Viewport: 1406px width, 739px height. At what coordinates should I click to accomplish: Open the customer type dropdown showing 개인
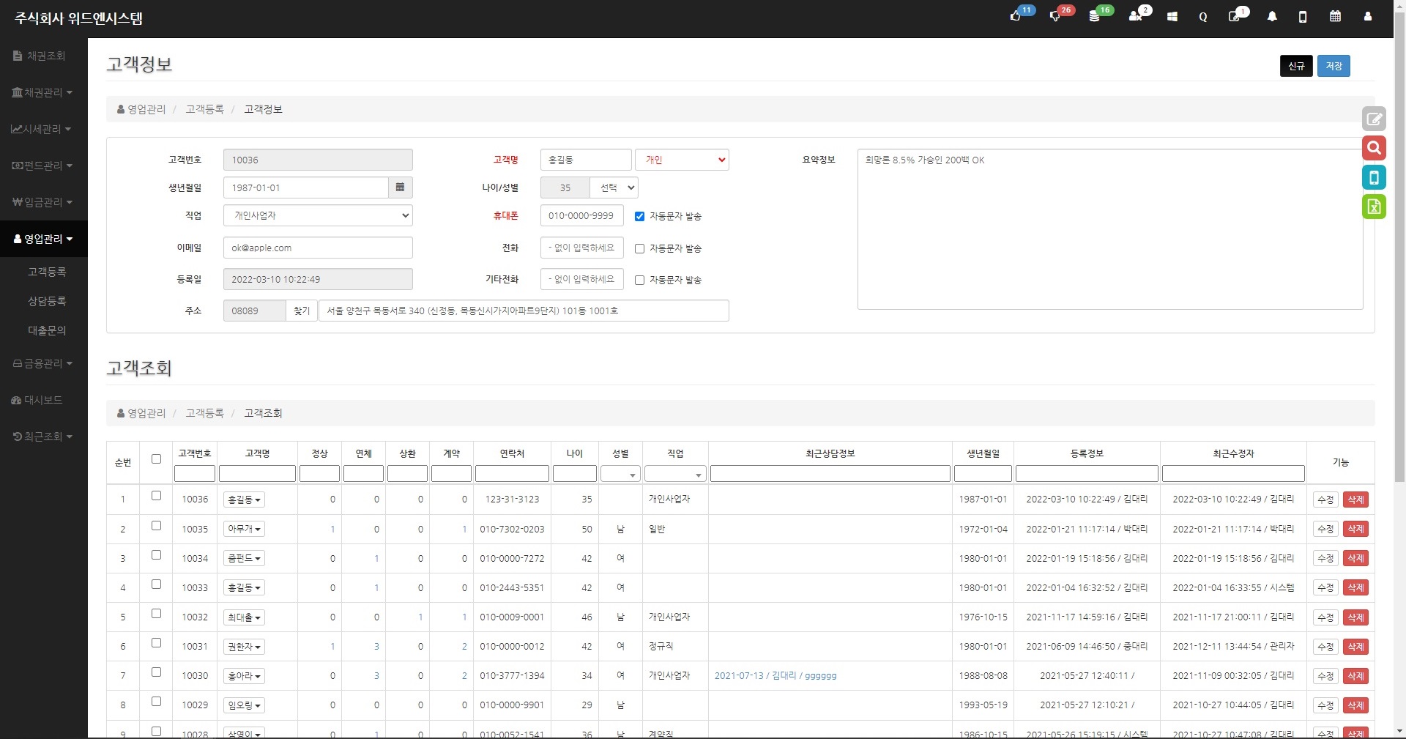tap(682, 160)
